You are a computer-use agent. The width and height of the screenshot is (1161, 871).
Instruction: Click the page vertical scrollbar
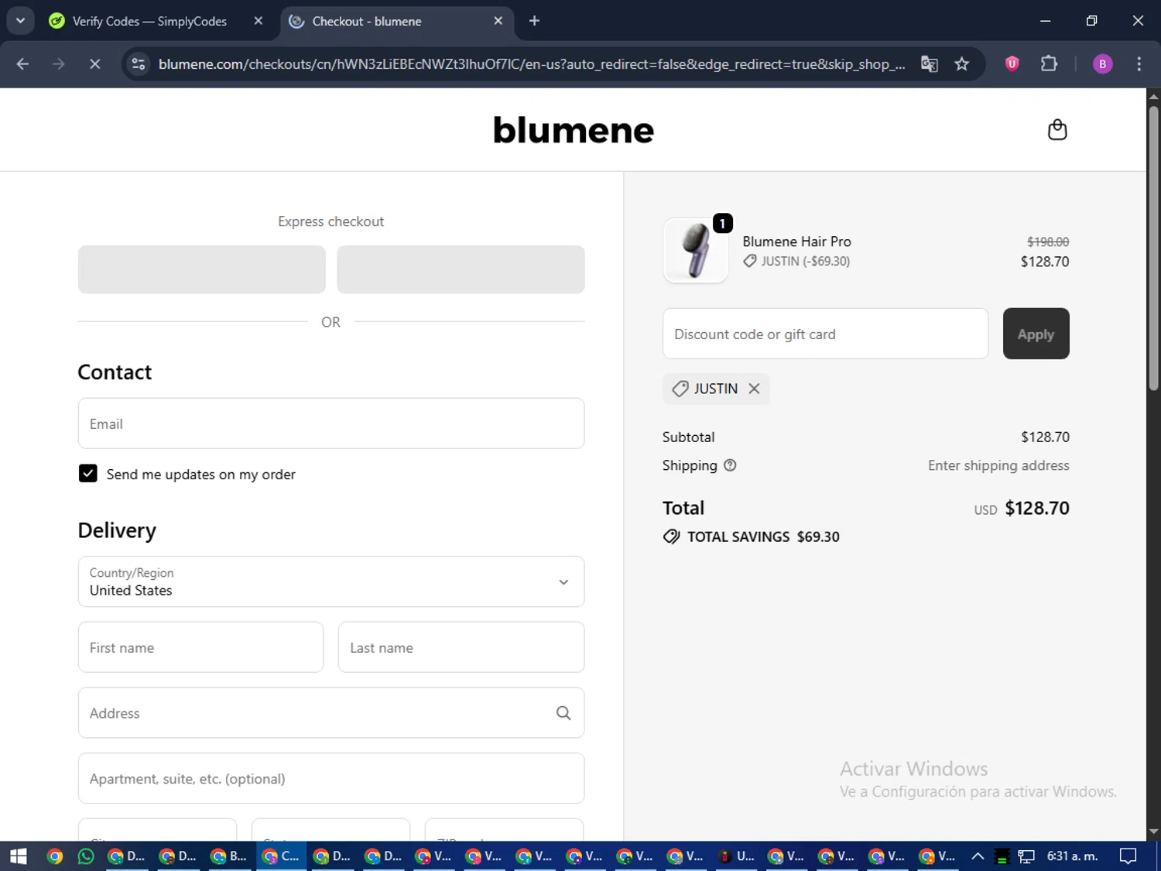click(x=1153, y=248)
